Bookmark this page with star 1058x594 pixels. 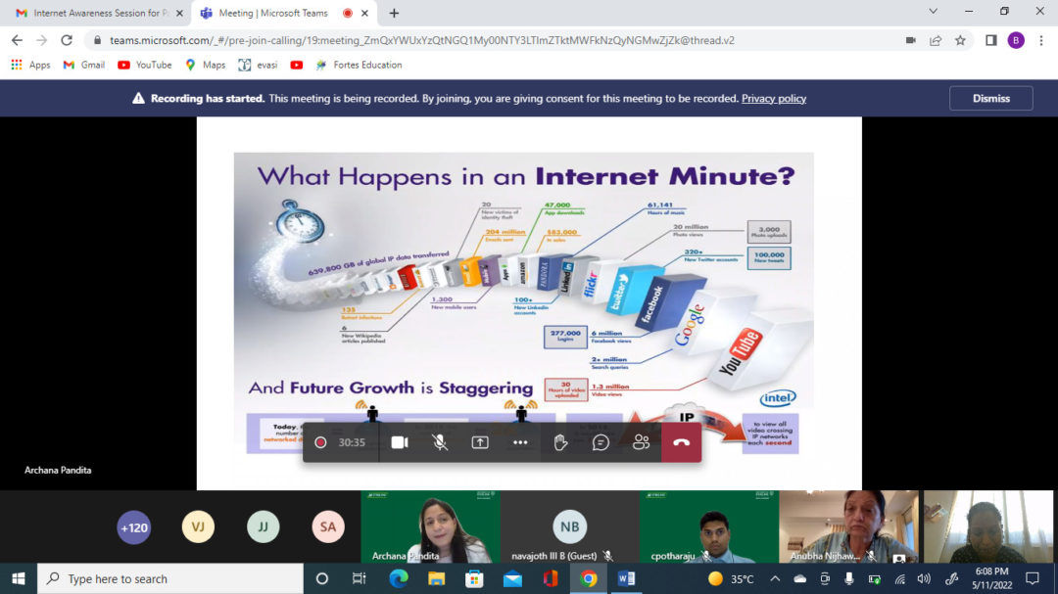pos(960,40)
